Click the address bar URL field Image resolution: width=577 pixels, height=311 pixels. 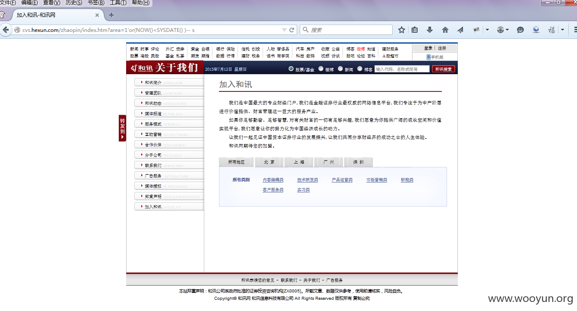point(151,30)
